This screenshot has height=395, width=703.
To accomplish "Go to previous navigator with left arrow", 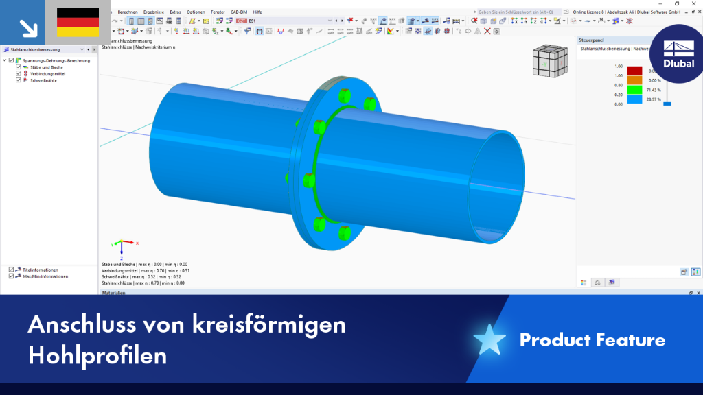I will [x=89, y=49].
